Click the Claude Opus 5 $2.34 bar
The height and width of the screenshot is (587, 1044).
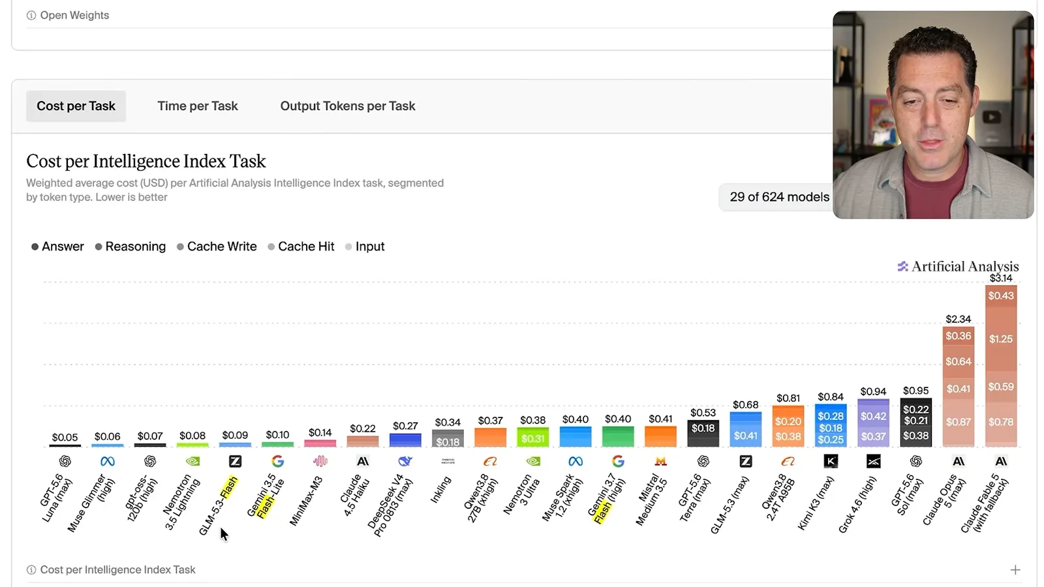tap(959, 386)
